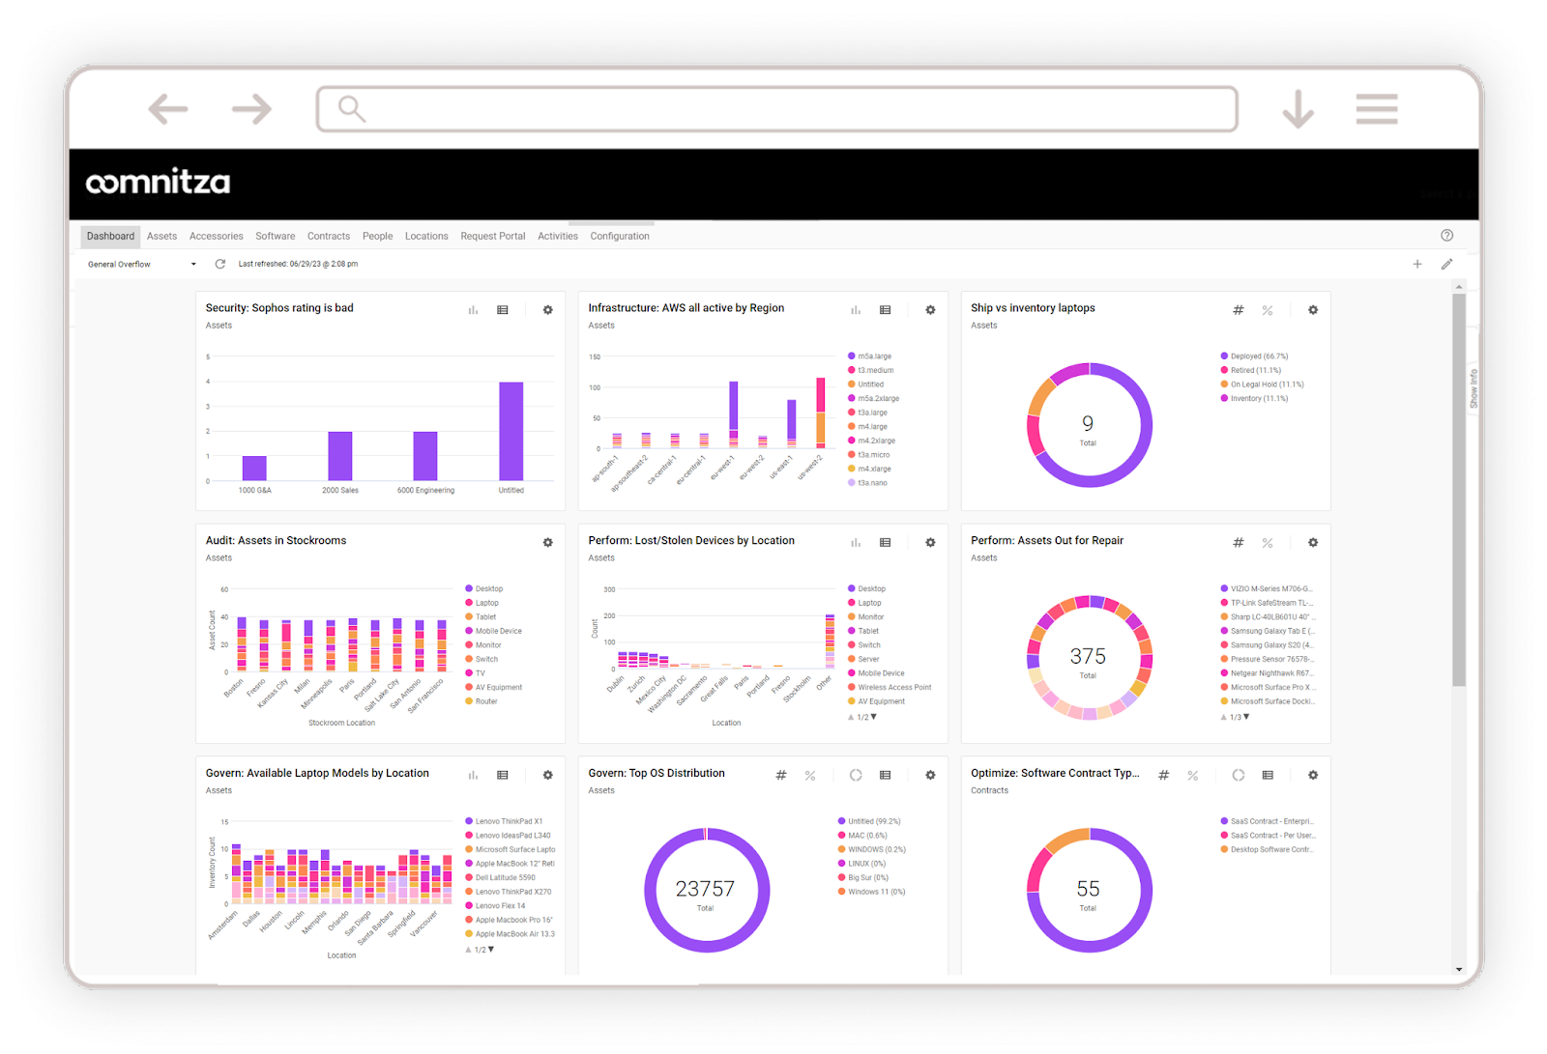Open settings gear on Assets in Stockrooms widget
1547x1054 pixels.
pyautogui.click(x=548, y=543)
